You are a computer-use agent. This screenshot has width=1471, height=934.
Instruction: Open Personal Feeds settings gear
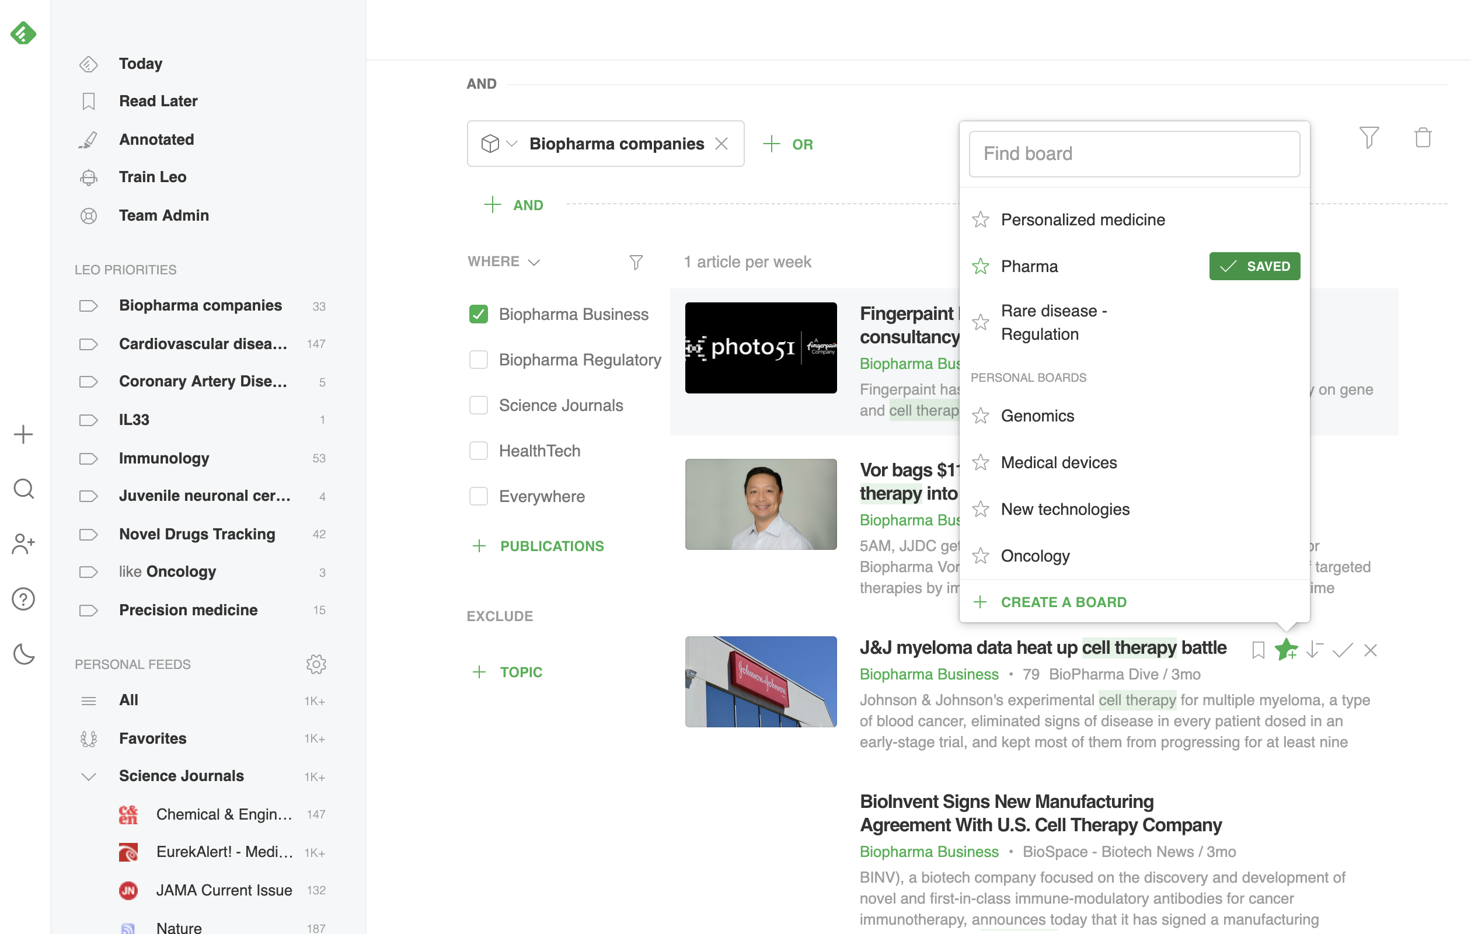pyautogui.click(x=316, y=664)
